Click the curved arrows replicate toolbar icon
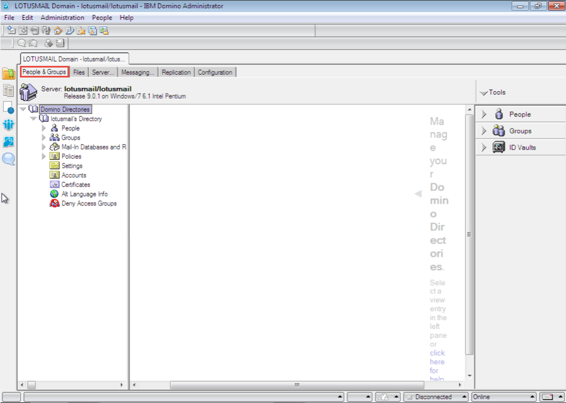 pos(46,30)
